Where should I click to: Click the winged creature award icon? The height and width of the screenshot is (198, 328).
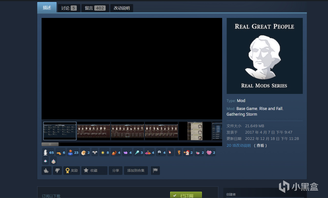coord(95,153)
